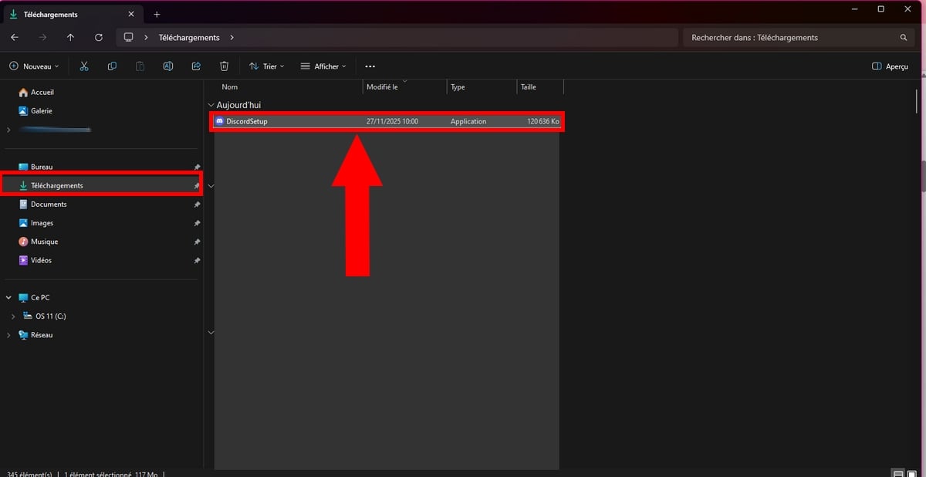Screen dimensions: 926x477
Task: Open the Nouveau menu
Action: tap(34, 66)
